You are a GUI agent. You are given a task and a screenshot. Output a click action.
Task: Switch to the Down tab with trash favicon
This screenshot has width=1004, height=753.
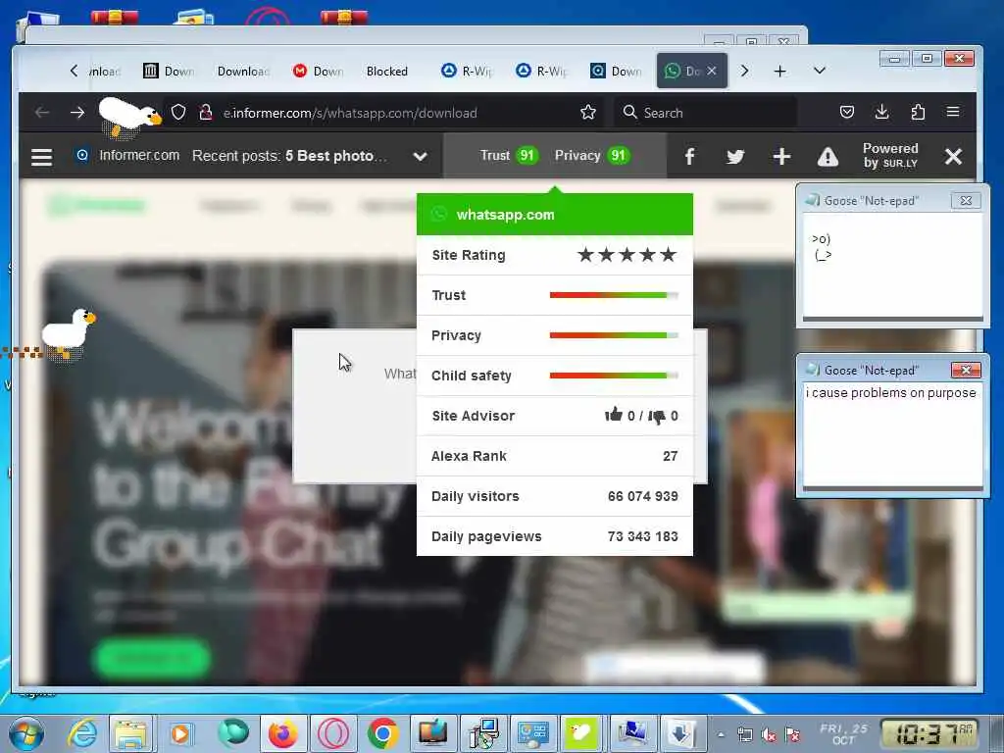coord(169,71)
